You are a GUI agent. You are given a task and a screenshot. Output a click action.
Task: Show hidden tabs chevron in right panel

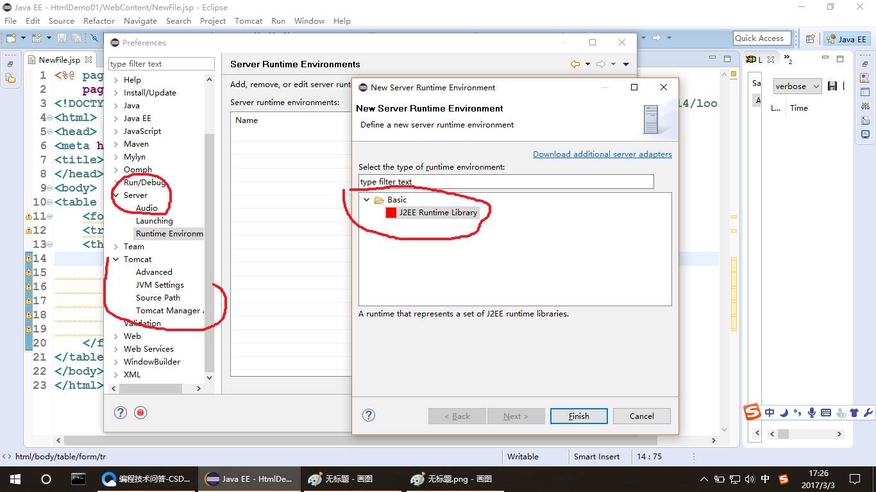click(x=788, y=60)
